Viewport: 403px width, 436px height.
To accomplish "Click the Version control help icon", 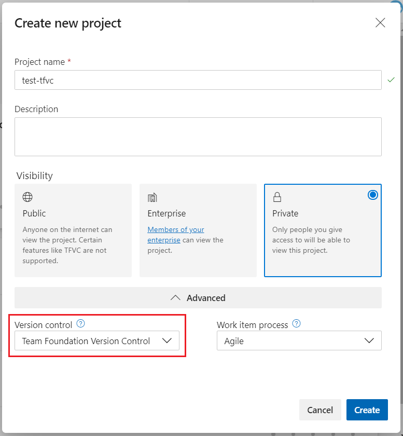I will click(x=80, y=324).
